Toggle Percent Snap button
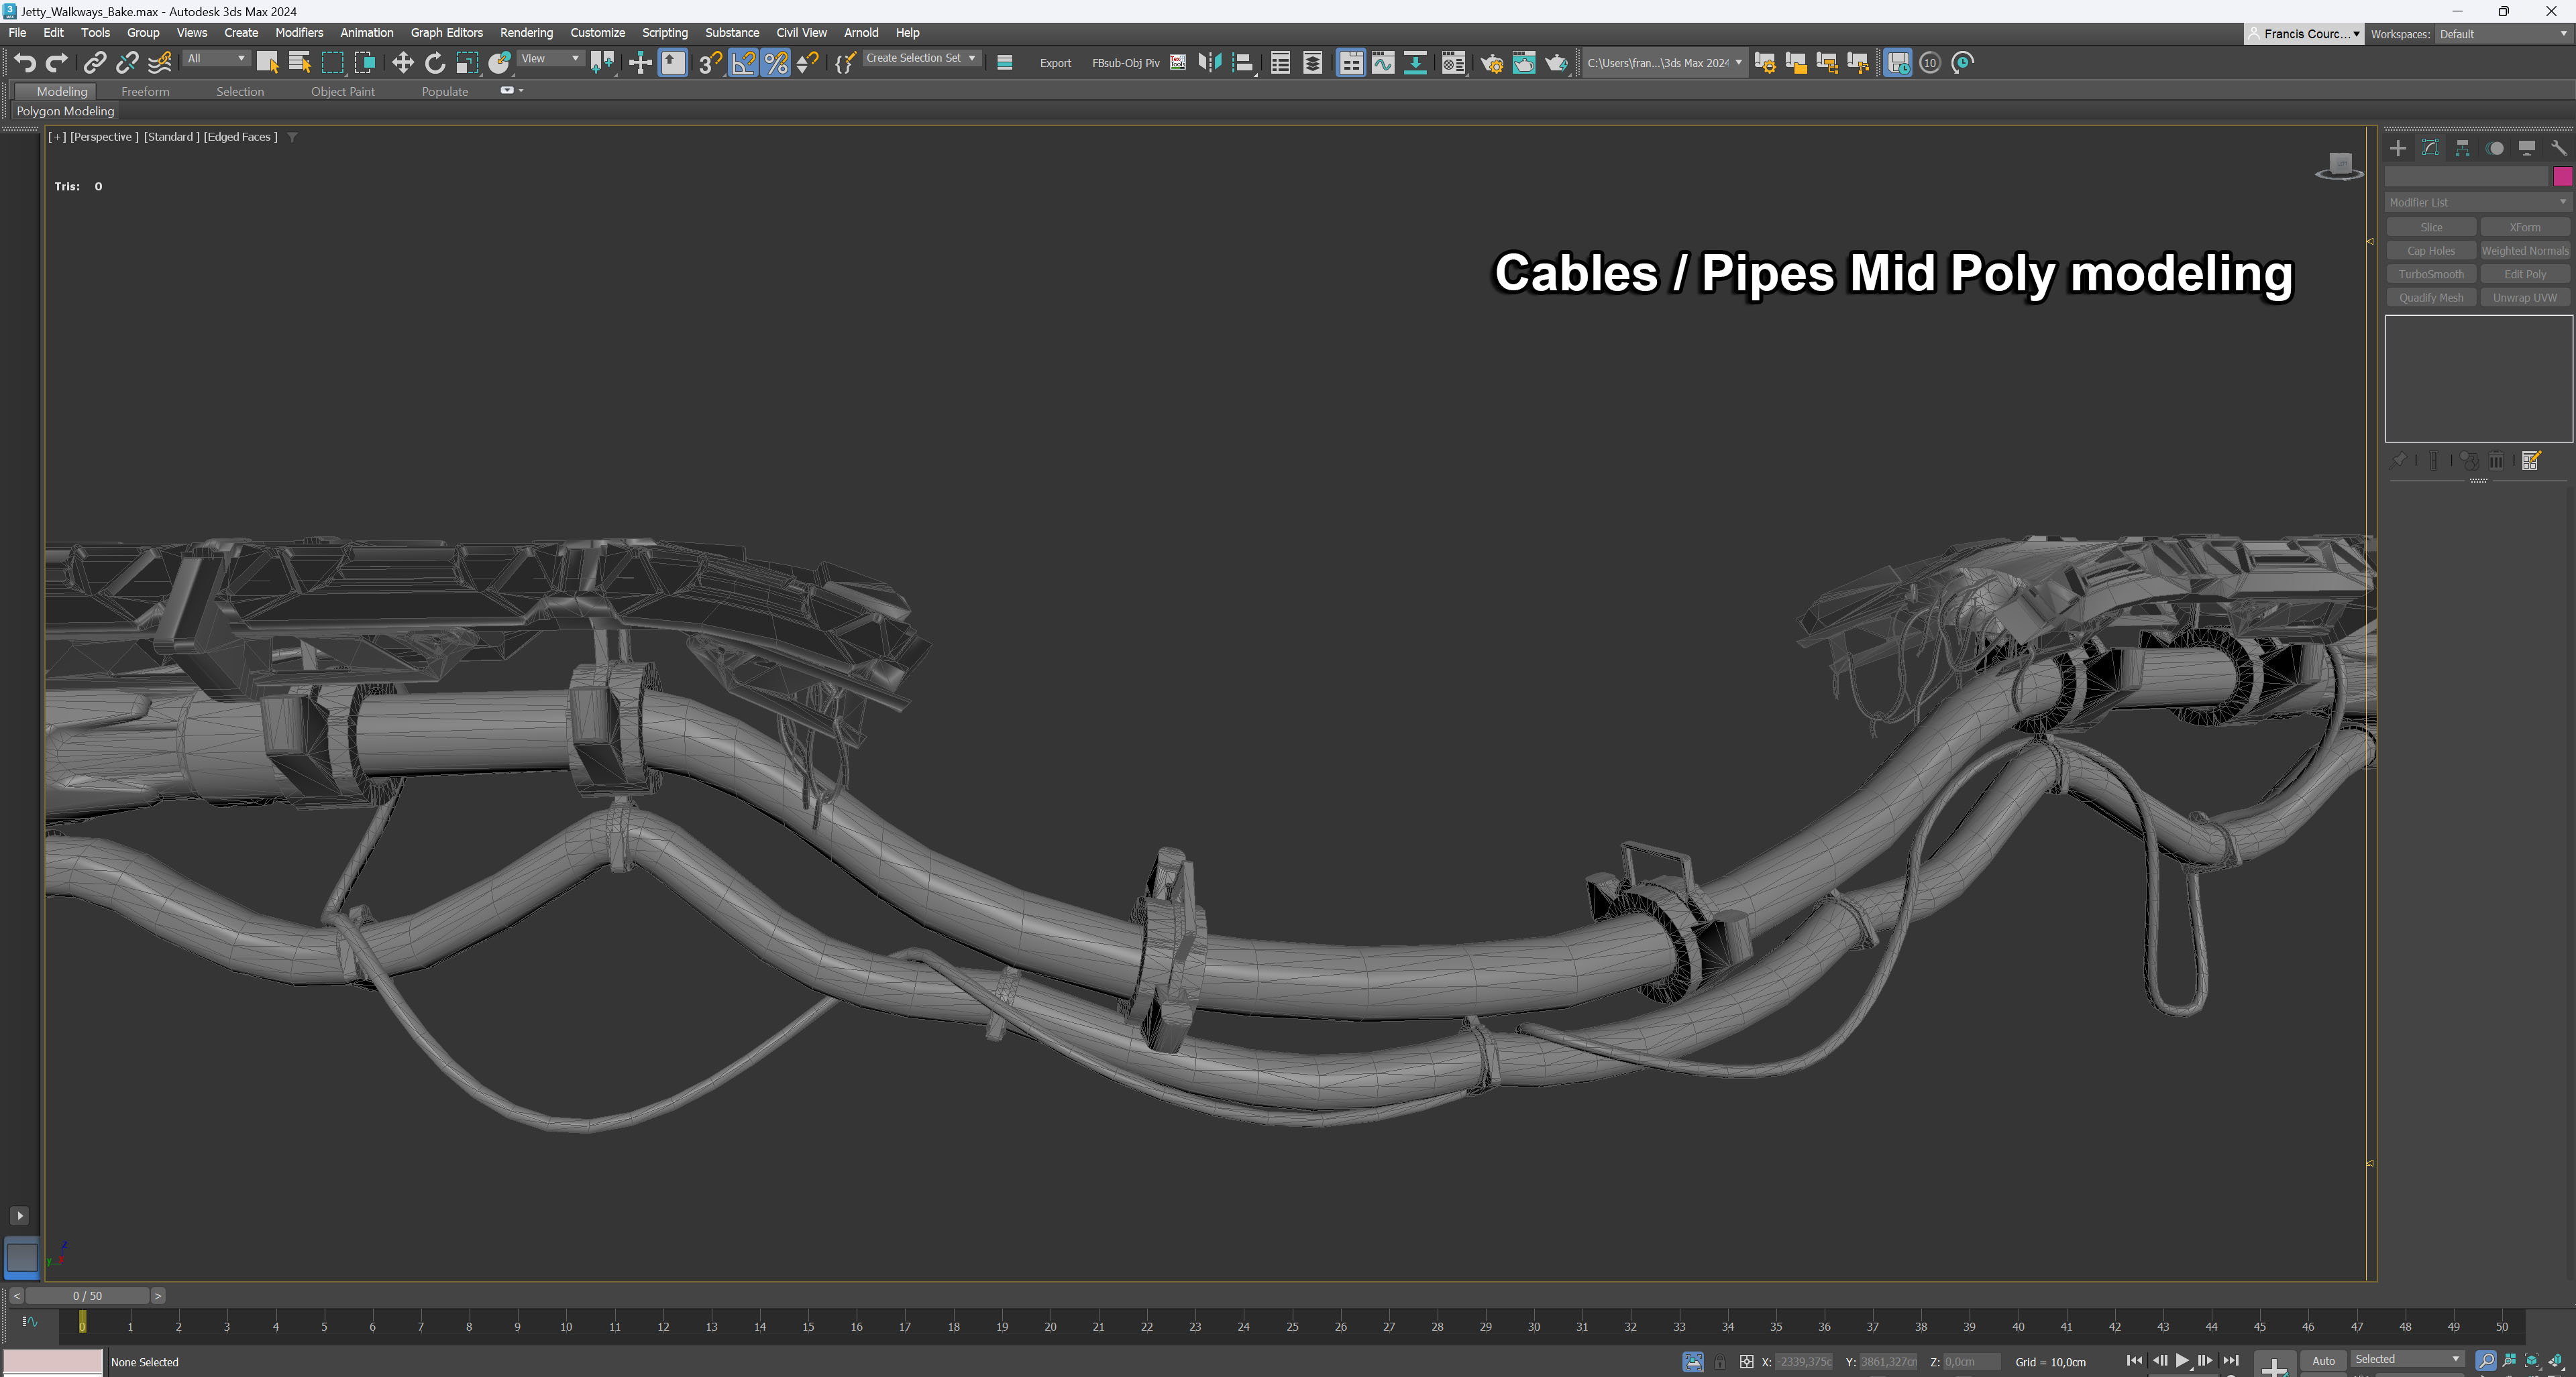Screen dimensions: 2576x1377 (776, 63)
